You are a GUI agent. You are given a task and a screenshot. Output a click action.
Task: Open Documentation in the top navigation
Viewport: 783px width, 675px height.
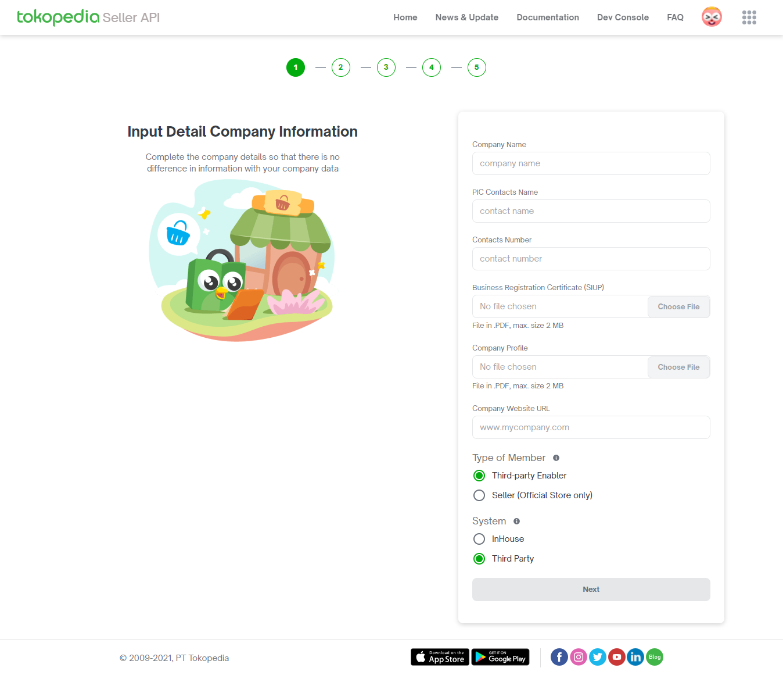point(548,17)
